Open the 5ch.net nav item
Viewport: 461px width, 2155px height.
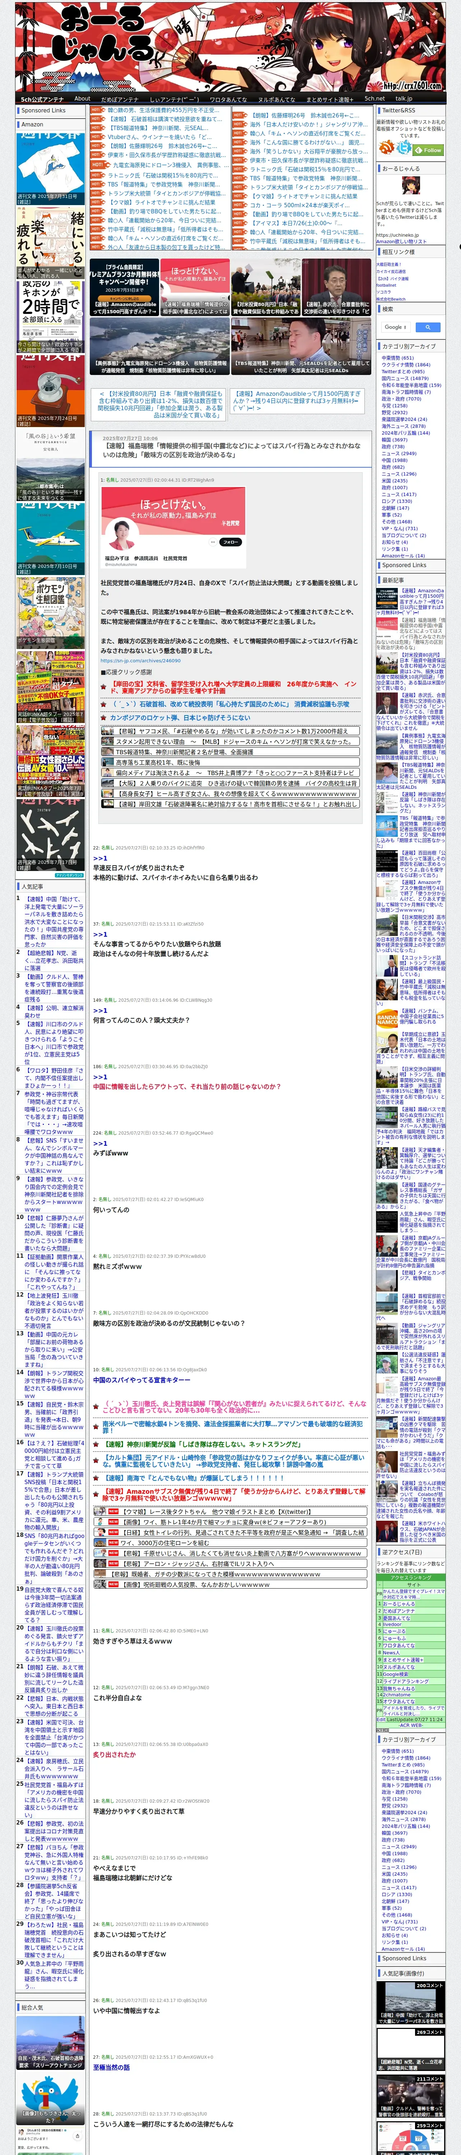[x=374, y=99]
